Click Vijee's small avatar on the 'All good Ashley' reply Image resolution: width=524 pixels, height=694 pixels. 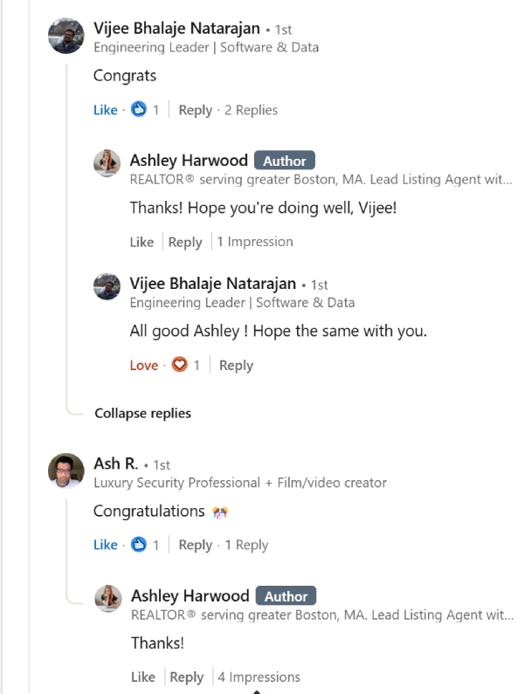pyautogui.click(x=107, y=286)
